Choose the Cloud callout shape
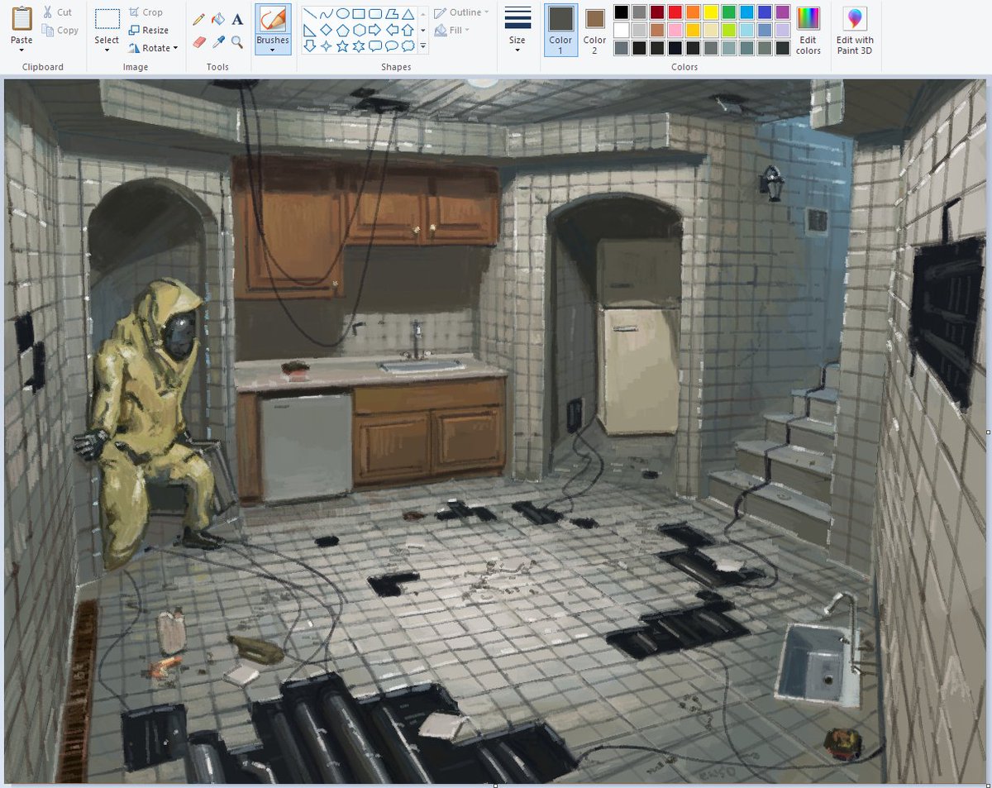992x788 pixels. click(408, 46)
